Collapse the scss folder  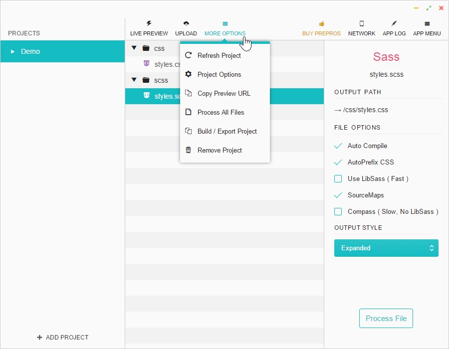coord(134,80)
